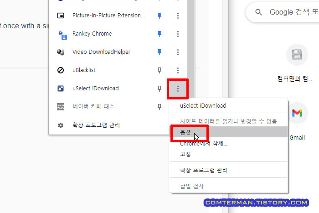This screenshot has height=213, width=319.
Task: Open the 컴터맨의 컴 shortcut thumbnail
Action: [297, 55]
